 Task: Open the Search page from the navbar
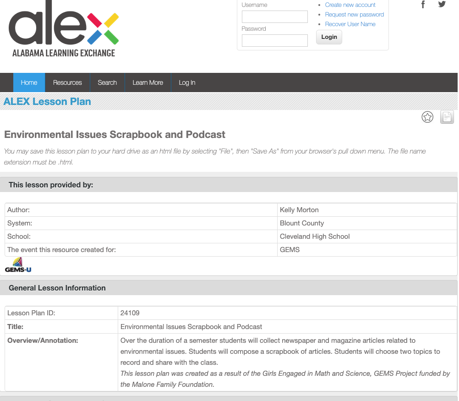(107, 82)
